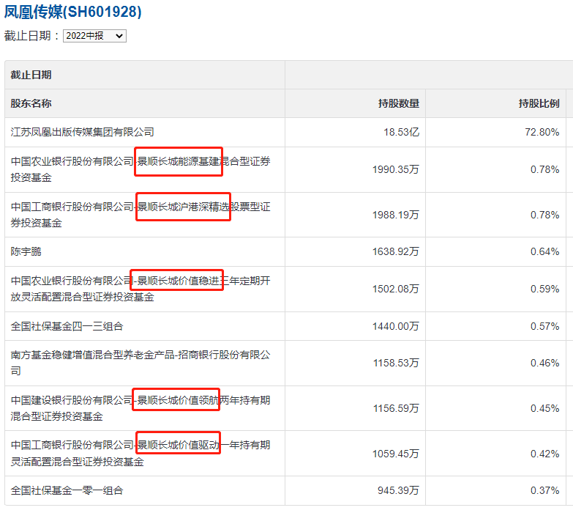
Task: Click the 72.80% holding ratio
Action: (542, 132)
